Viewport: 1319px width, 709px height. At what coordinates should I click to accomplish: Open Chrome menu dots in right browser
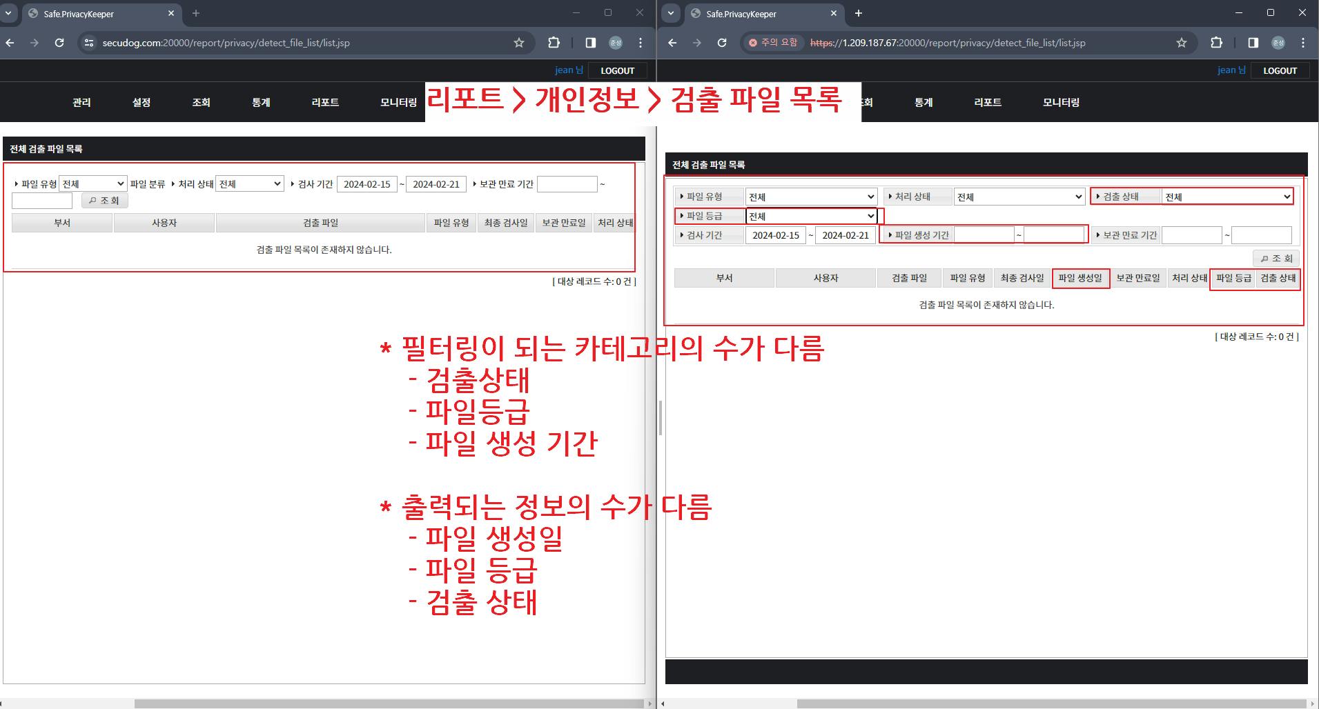tap(1303, 43)
